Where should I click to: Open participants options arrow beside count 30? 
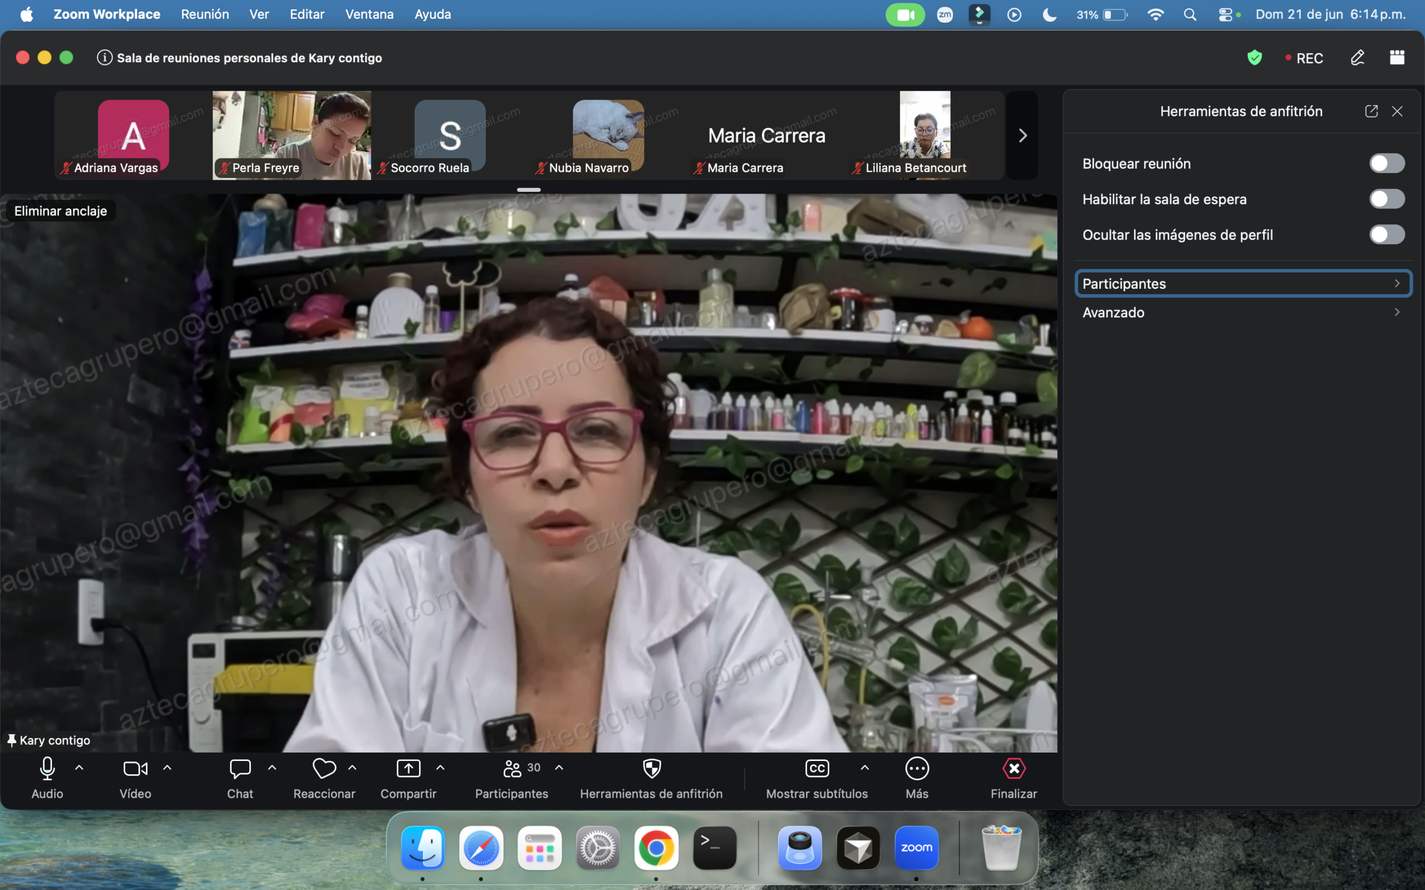[559, 768]
